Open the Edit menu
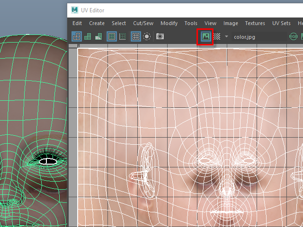The height and width of the screenshot is (227, 303). coord(77,23)
